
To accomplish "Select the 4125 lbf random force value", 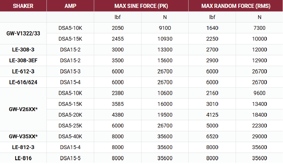I will [212, 115].
